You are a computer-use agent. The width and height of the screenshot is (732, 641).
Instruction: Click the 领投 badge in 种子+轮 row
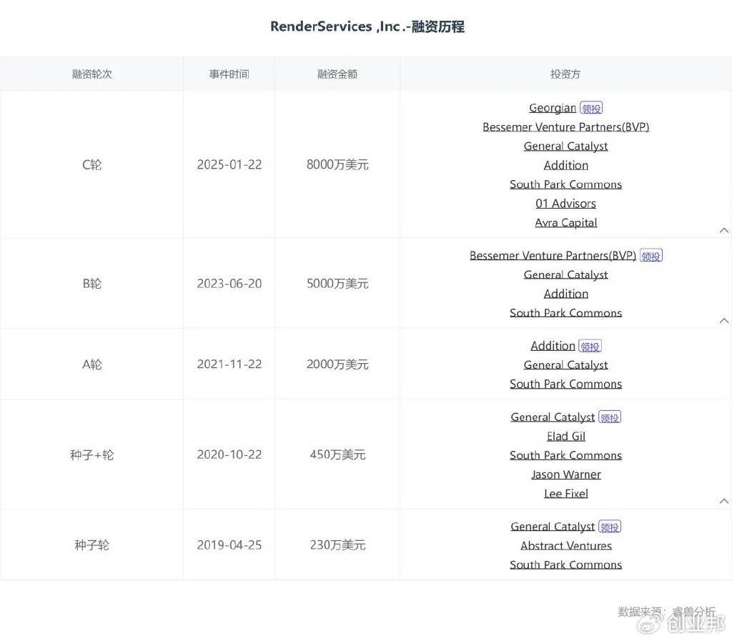pyautogui.click(x=610, y=417)
